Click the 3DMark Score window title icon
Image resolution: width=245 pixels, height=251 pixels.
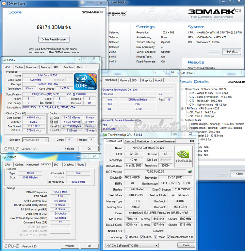click(3, 3)
